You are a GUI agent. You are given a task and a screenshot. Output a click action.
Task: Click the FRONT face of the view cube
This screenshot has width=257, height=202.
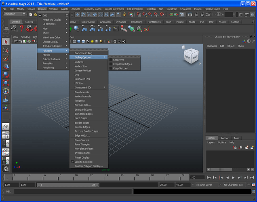point(187,57)
